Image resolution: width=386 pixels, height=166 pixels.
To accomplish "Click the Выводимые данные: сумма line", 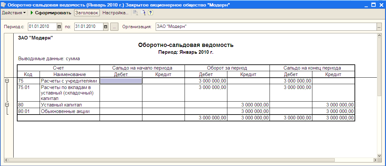I will point(49,59).
